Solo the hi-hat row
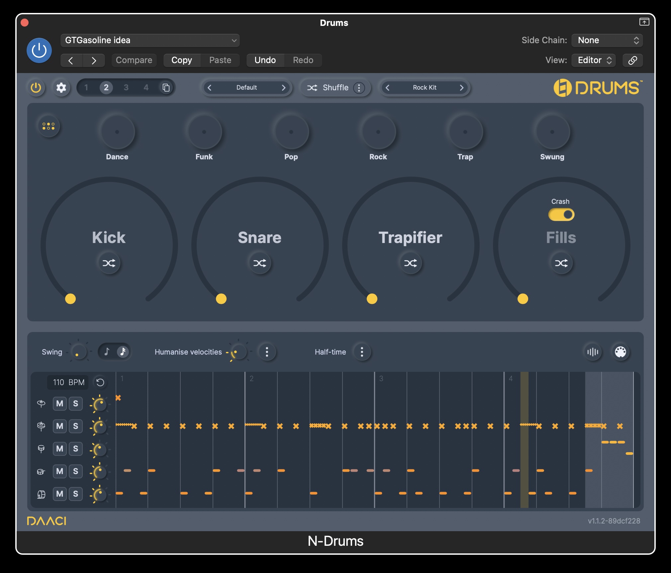The height and width of the screenshot is (573, 671). click(76, 426)
